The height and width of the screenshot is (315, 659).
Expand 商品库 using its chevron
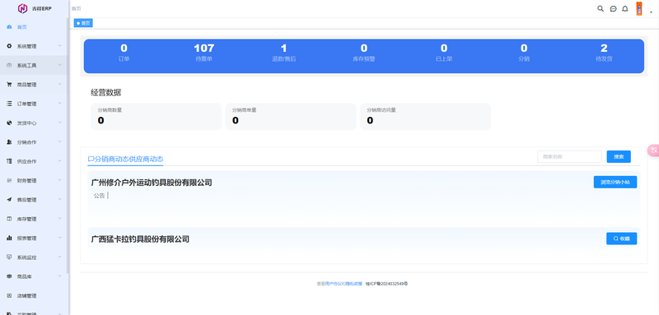point(59,276)
